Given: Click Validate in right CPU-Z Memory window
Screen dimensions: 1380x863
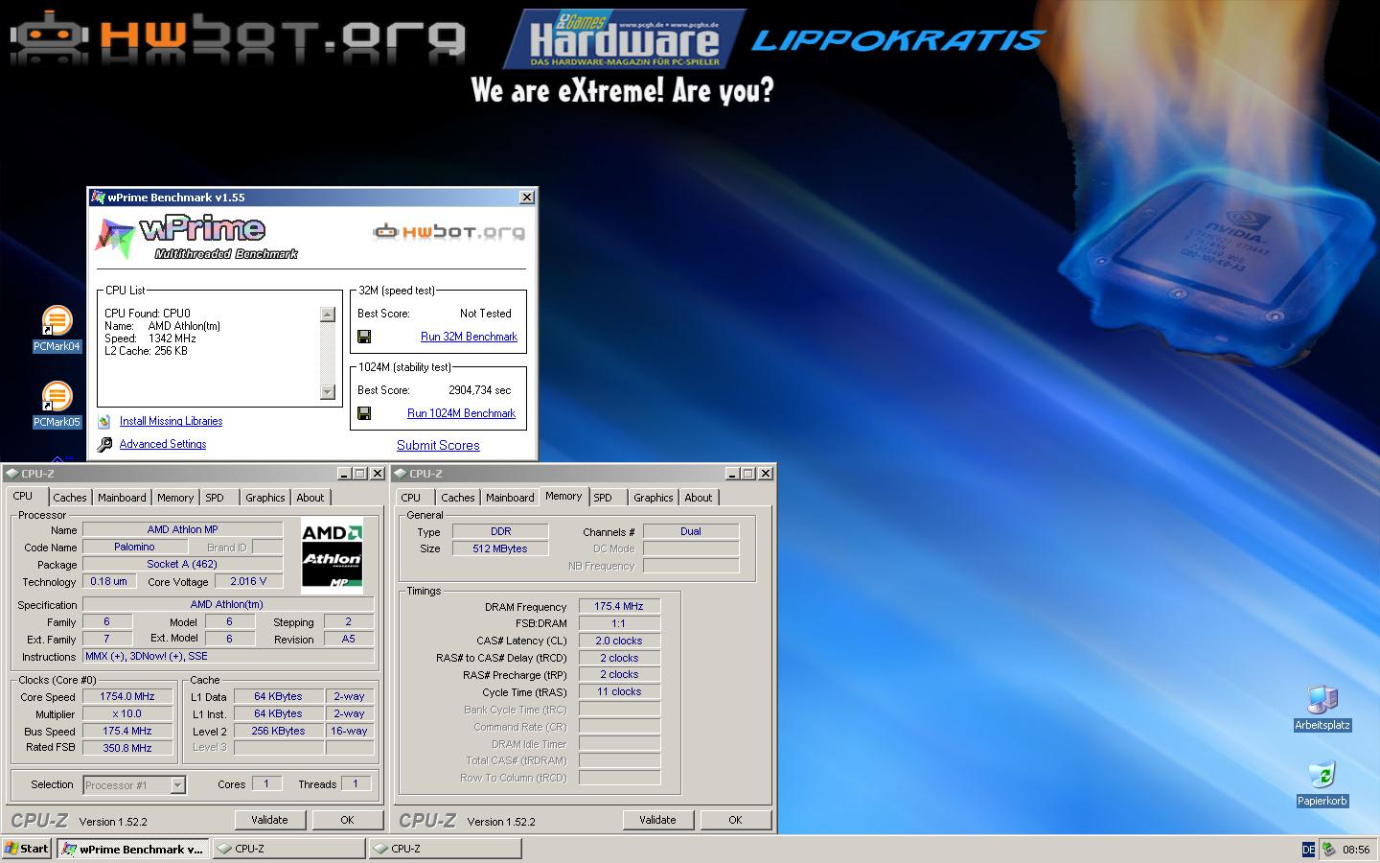Looking at the screenshot, I should [x=657, y=820].
